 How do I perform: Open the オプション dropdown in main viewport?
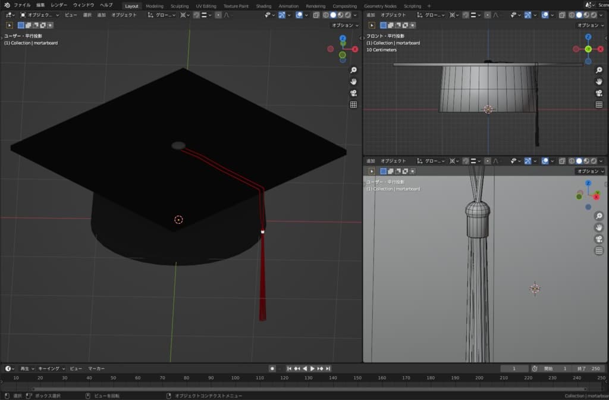pos(345,25)
